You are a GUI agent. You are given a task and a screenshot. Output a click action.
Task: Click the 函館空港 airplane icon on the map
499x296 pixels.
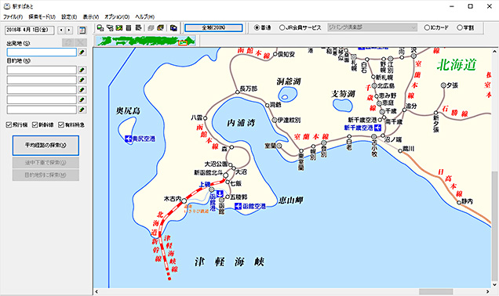[x=238, y=206]
